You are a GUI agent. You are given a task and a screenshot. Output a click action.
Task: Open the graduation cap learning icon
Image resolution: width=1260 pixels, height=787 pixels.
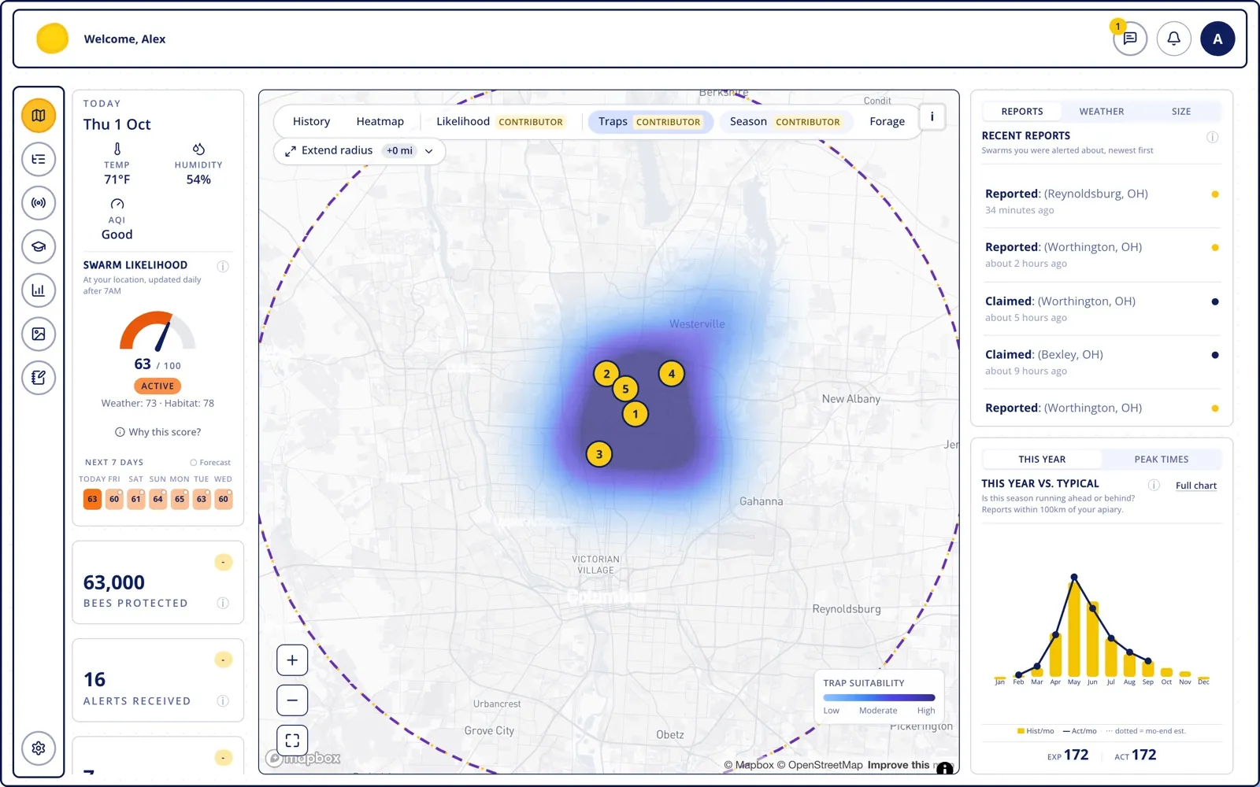(39, 246)
